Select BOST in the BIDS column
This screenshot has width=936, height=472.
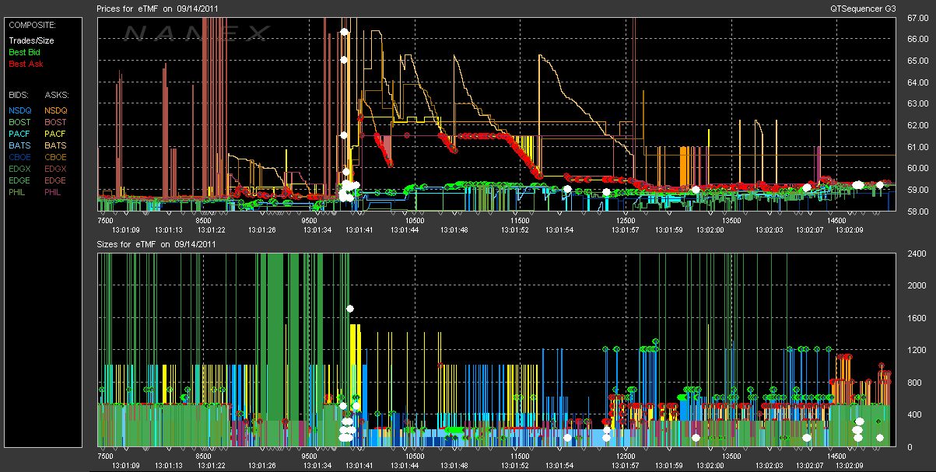tap(19, 122)
